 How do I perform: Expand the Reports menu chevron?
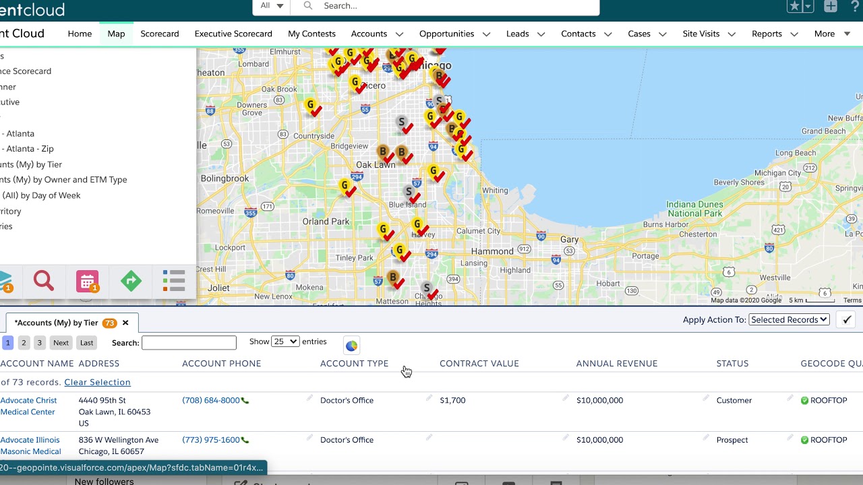(x=794, y=34)
